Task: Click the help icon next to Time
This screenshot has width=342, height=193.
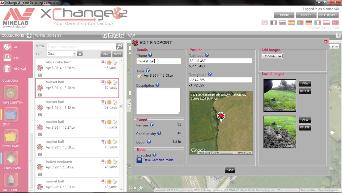Action: pyautogui.click(x=147, y=71)
